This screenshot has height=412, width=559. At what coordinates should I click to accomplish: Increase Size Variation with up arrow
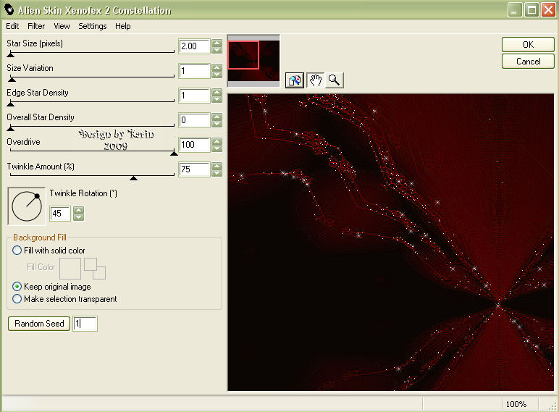(x=217, y=67)
